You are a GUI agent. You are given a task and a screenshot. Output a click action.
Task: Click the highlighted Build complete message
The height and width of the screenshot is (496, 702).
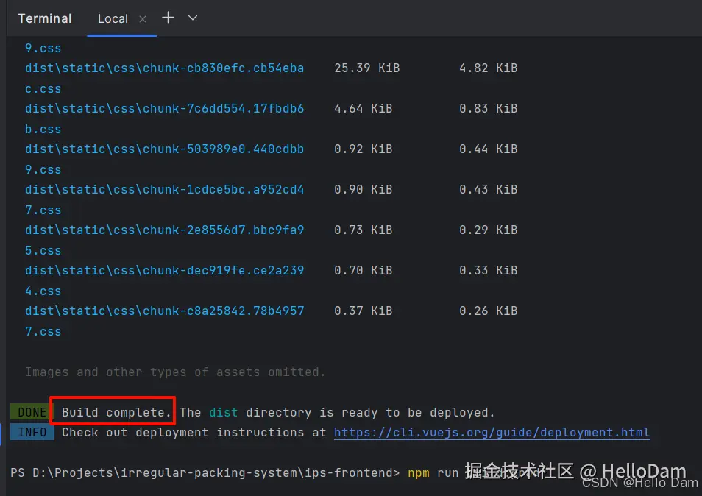pos(112,411)
